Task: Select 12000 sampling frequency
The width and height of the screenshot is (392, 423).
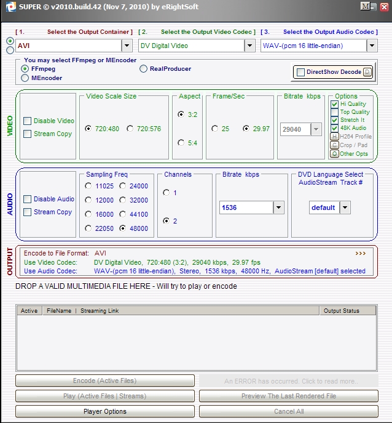Action: click(x=88, y=200)
